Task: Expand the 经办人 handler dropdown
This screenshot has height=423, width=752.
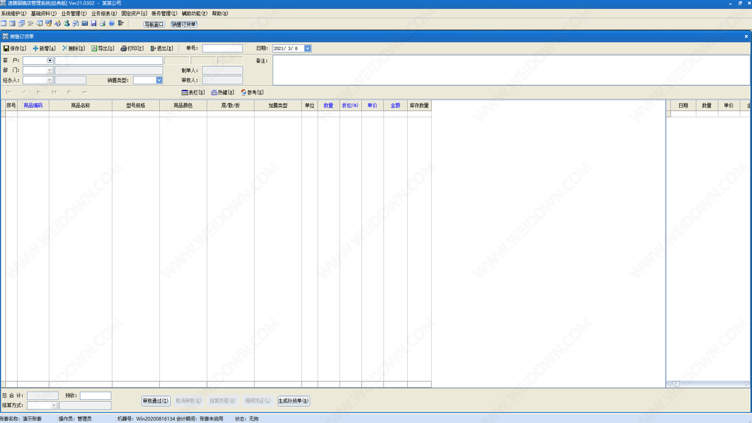Action: (50, 80)
